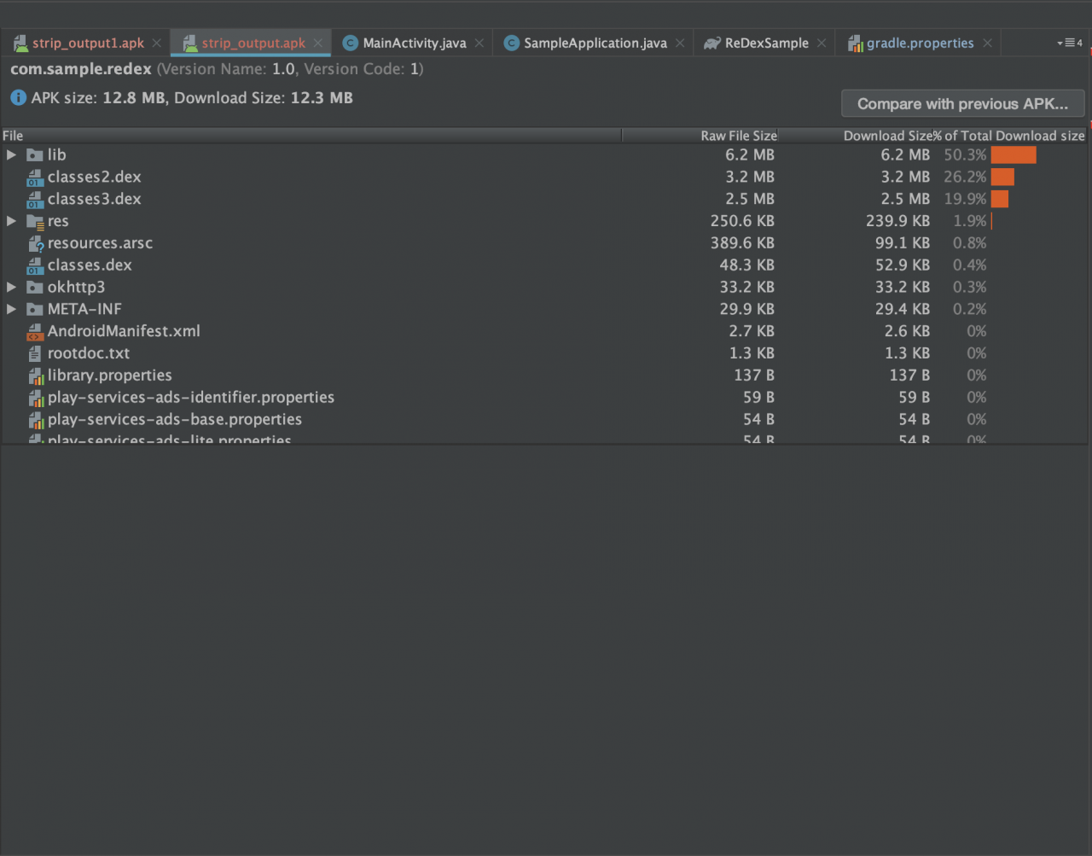Click play-services-ads-identifier.properties file icon
The image size is (1092, 856).
point(35,399)
